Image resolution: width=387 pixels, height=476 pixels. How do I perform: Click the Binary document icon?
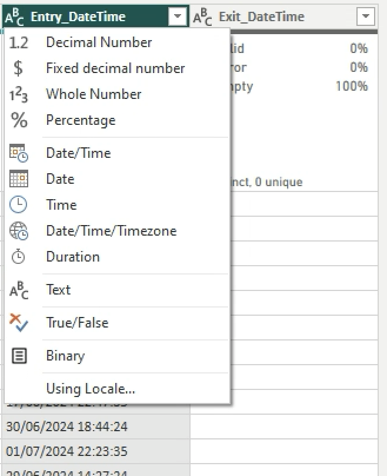click(x=19, y=356)
